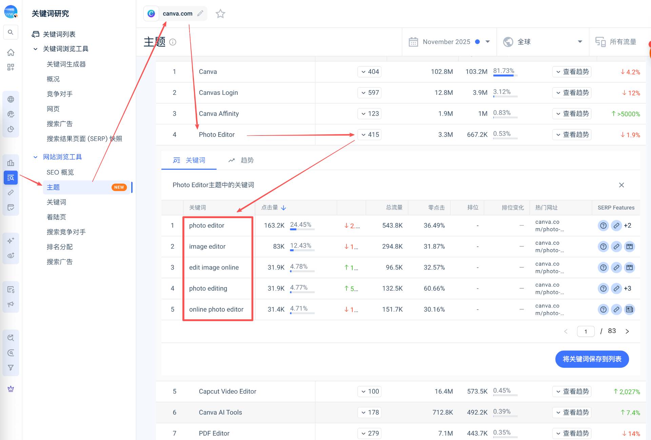Open the 所有流量 traffic type selector
Image resolution: width=651 pixels, height=440 pixels.
click(616, 42)
